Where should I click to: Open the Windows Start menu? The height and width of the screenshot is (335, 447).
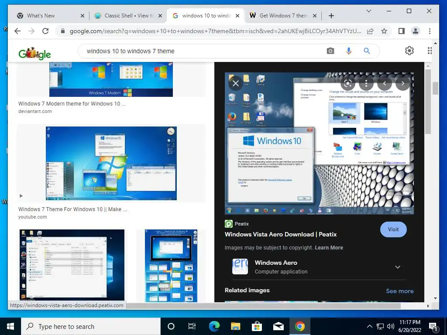(x=10, y=326)
